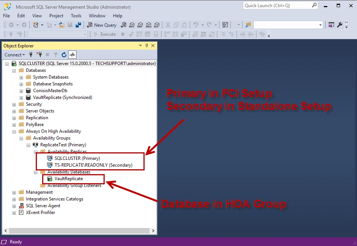Expand the Server Objects folder
This screenshot has height=246, width=357.
pyautogui.click(x=14, y=111)
